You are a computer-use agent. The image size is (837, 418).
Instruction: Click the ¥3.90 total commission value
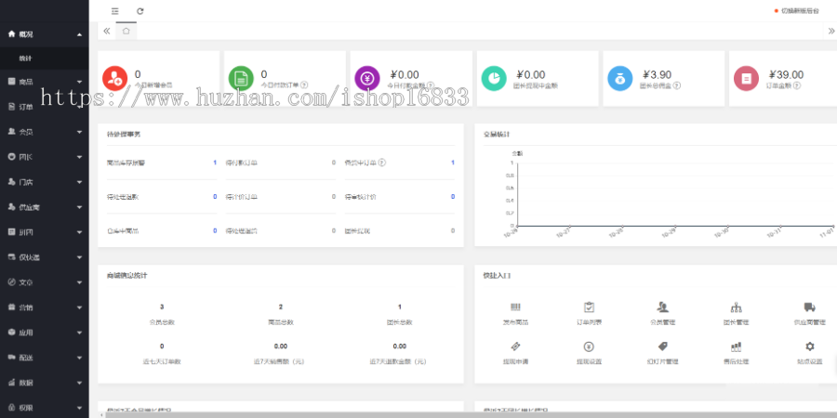pos(658,74)
